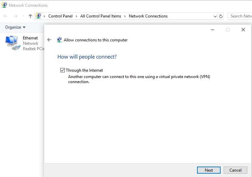Open the Ethernet adapter icon
Viewport: 252px width, 177px height.
pyautogui.click(x=13, y=43)
